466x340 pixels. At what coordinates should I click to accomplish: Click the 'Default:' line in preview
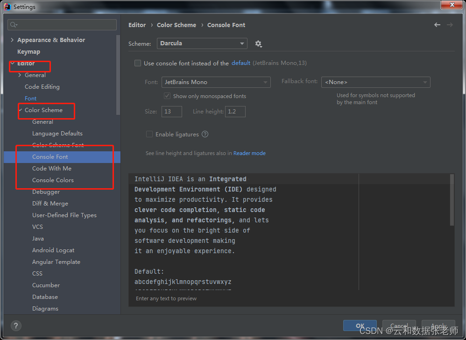pos(149,271)
